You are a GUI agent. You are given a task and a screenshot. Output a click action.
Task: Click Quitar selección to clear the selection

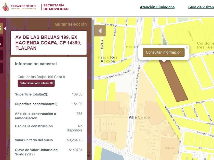click(x=71, y=24)
